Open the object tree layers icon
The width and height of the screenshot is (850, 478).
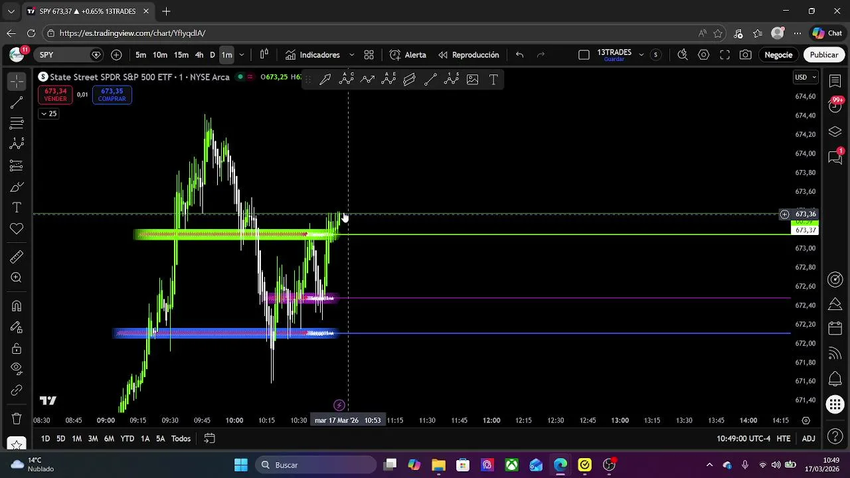[835, 131]
